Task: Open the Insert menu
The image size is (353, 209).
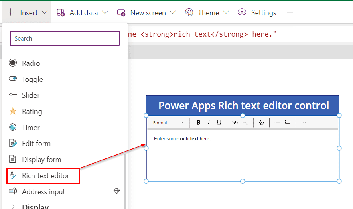Action: (27, 12)
